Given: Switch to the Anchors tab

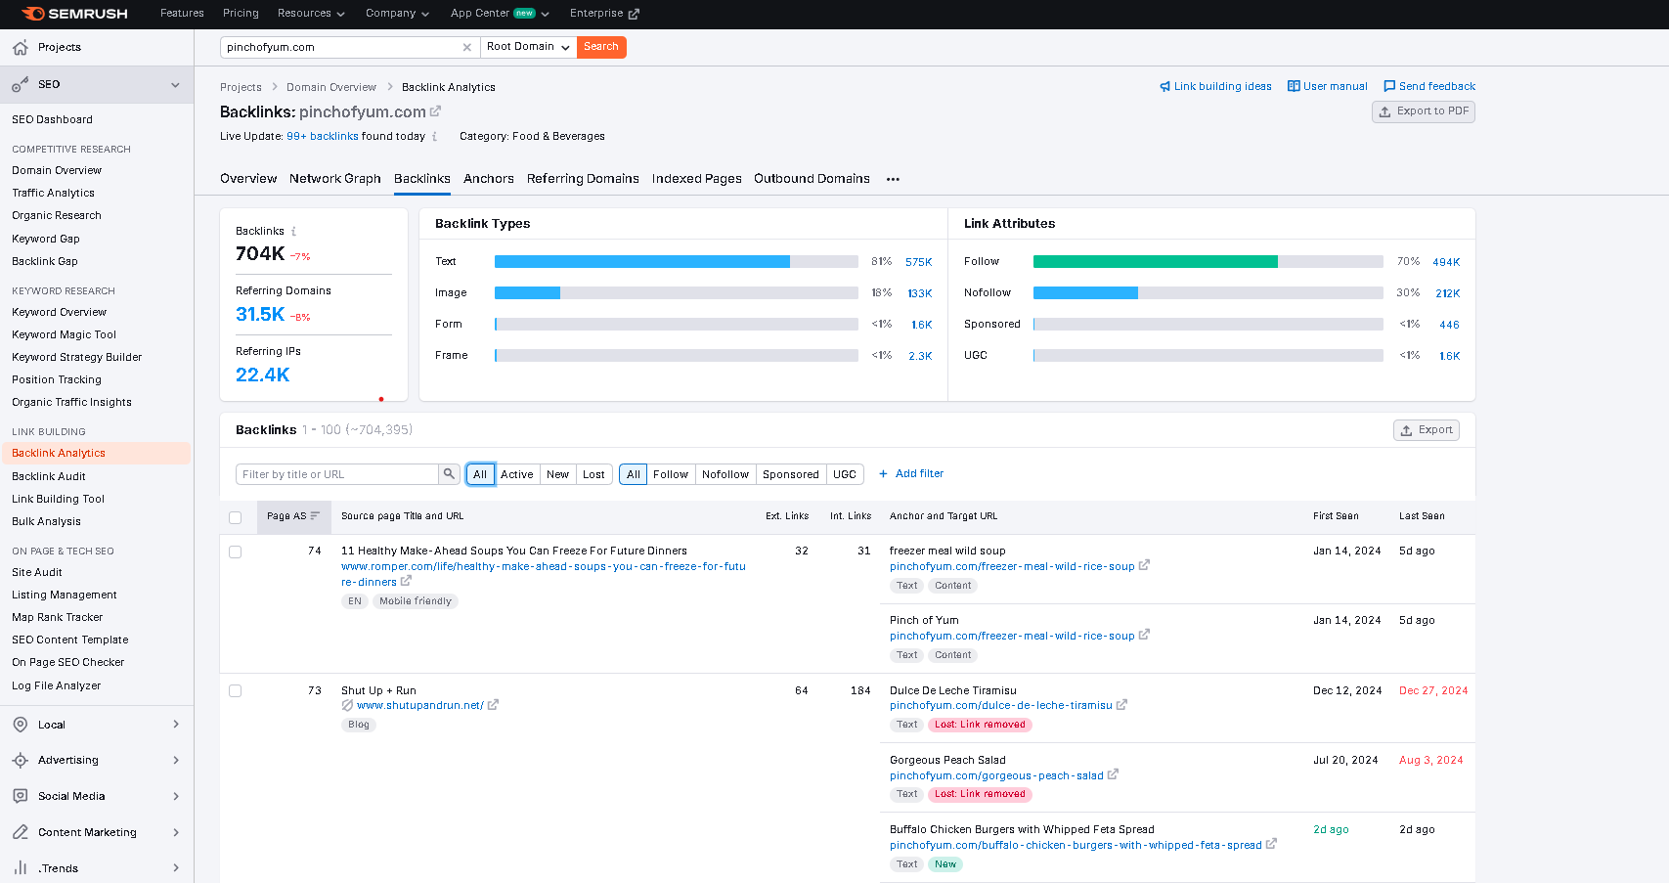Looking at the screenshot, I should point(489,179).
